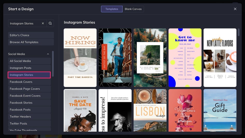The image size is (245, 138).
Task: Open the Now Hiring barista template
Action: (x=80, y=58)
